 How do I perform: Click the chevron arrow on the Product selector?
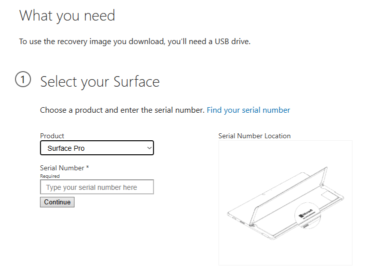[148, 148]
